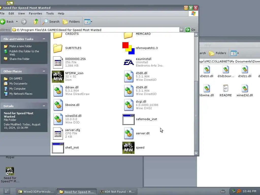
Task: Open the on-screen keyboard tray icon
Action: [223, 191]
